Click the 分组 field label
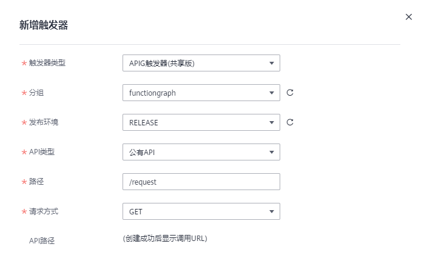This screenshot has height=264, width=424. 36,93
